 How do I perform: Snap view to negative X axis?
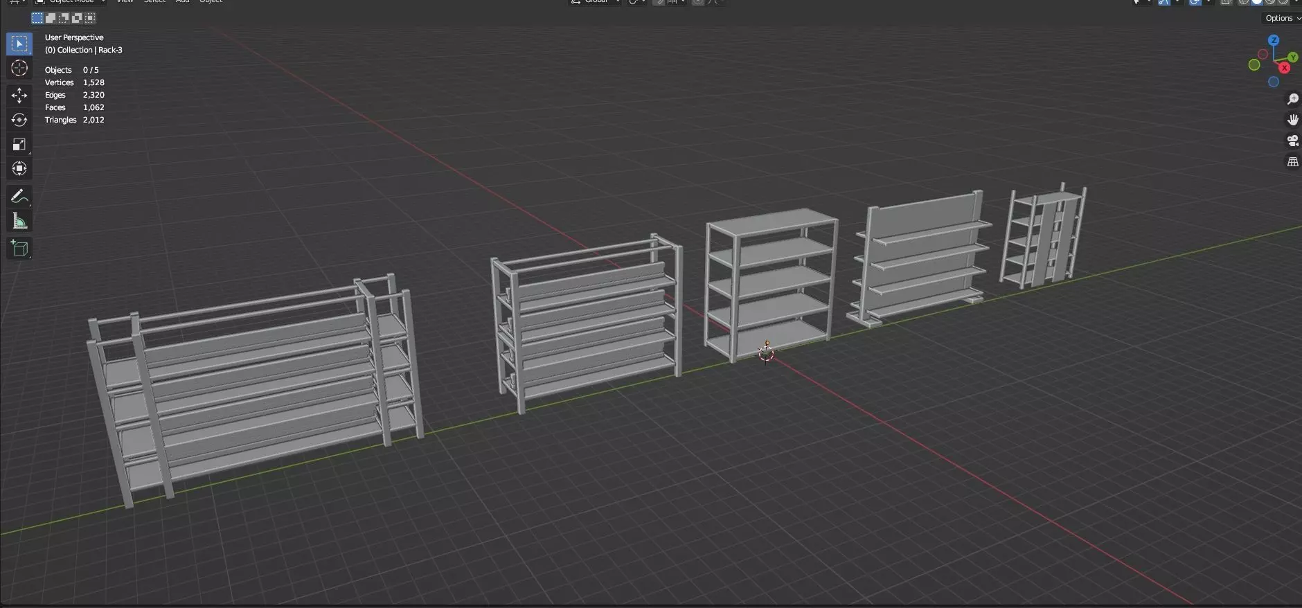1263,54
